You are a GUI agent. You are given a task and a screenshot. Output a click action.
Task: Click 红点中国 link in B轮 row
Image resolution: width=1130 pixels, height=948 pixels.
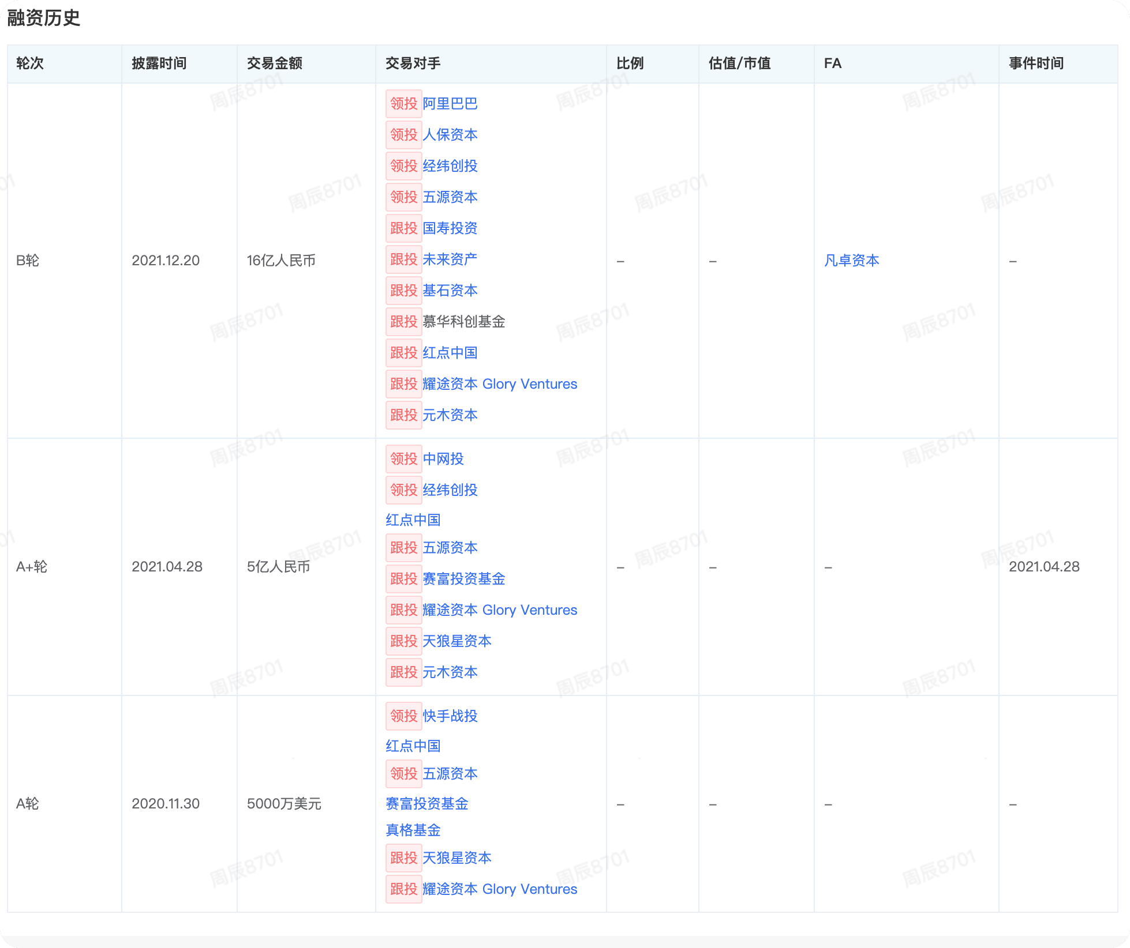click(450, 353)
